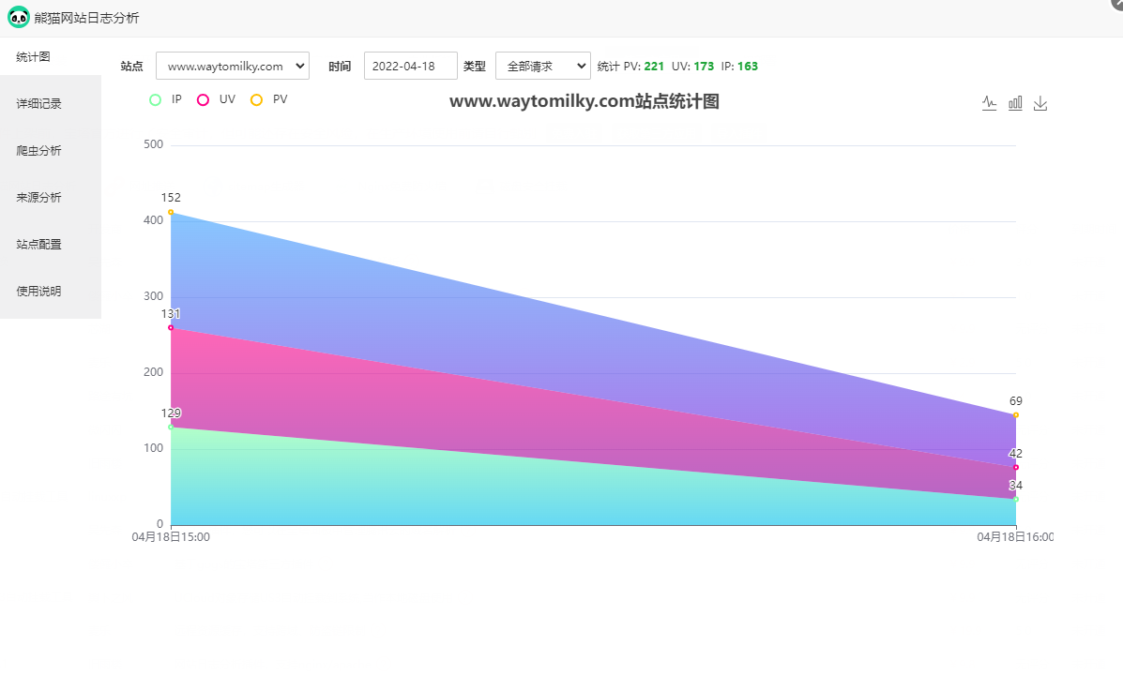Viewport: 1123px width, 691px height.
Task: Click the chart title www.waytomilky.com站点统计图
Action: (584, 101)
